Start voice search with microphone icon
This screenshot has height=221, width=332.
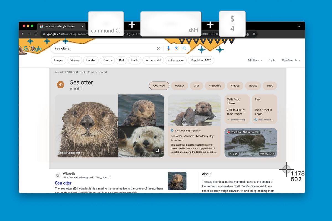point(168,48)
